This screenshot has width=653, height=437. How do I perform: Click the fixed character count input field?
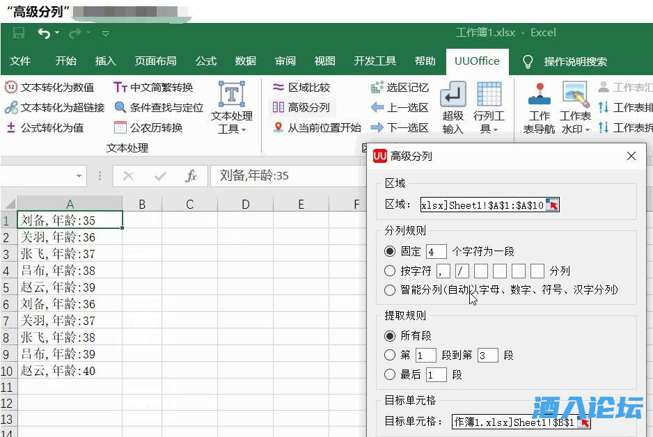click(x=436, y=251)
